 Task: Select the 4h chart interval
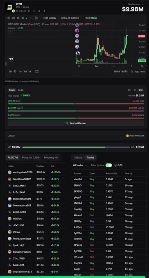point(23,18)
